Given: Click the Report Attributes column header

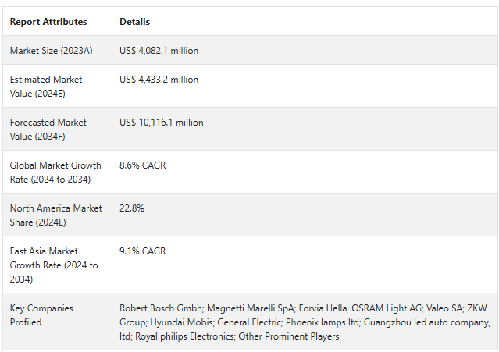Looking at the screenshot, I should pyautogui.click(x=48, y=22).
